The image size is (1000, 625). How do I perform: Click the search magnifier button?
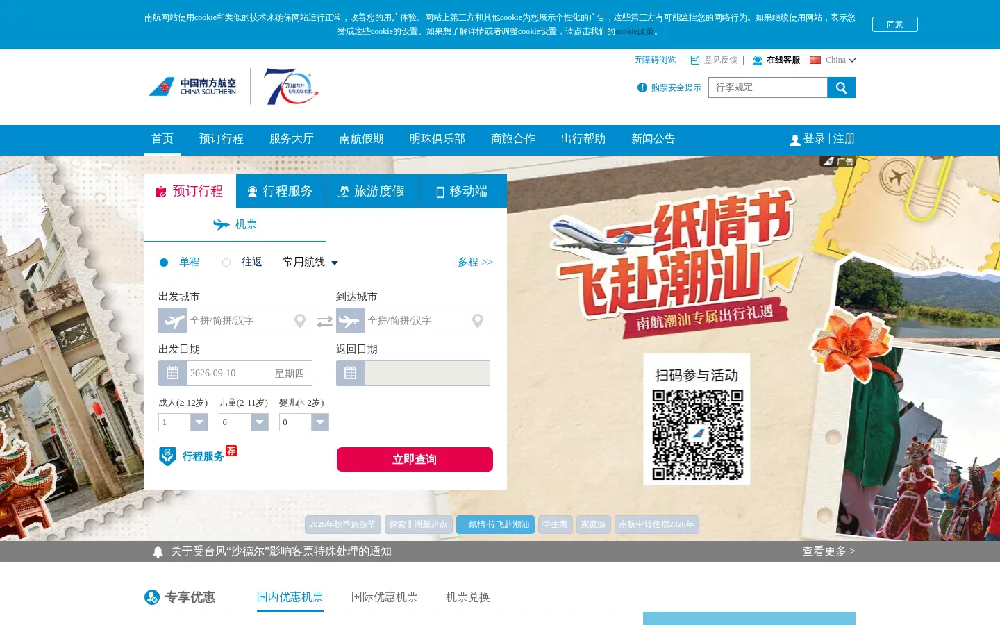point(841,87)
